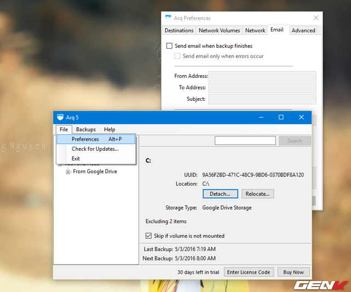
Task: Enable Send email when backup finishes
Action: click(x=169, y=46)
